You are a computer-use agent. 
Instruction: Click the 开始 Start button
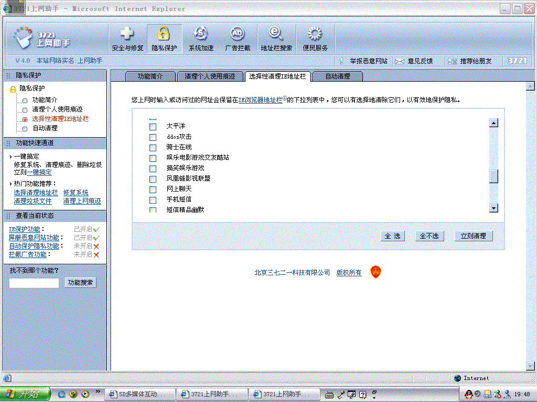[x=25, y=394]
